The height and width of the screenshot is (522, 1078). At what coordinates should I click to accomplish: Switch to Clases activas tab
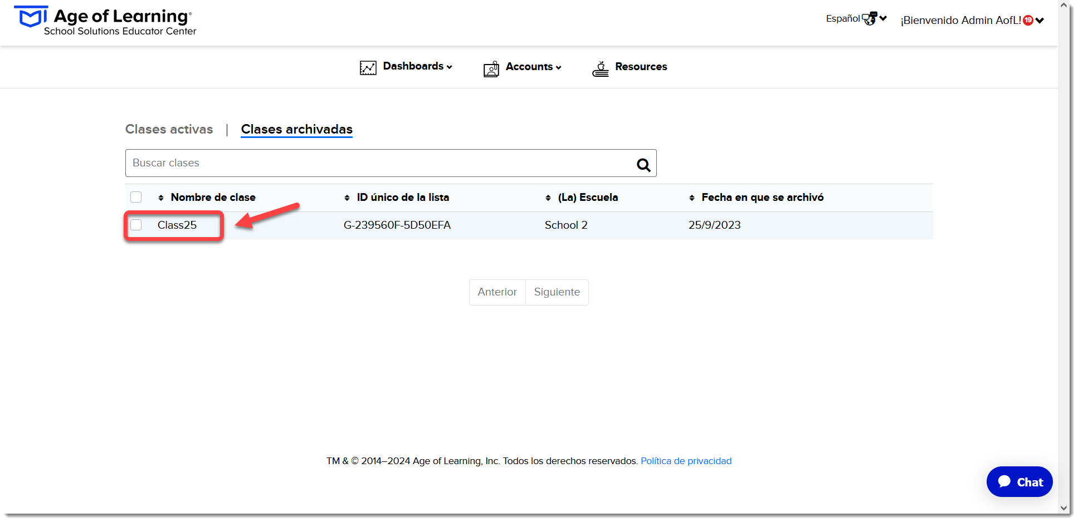pyautogui.click(x=169, y=129)
